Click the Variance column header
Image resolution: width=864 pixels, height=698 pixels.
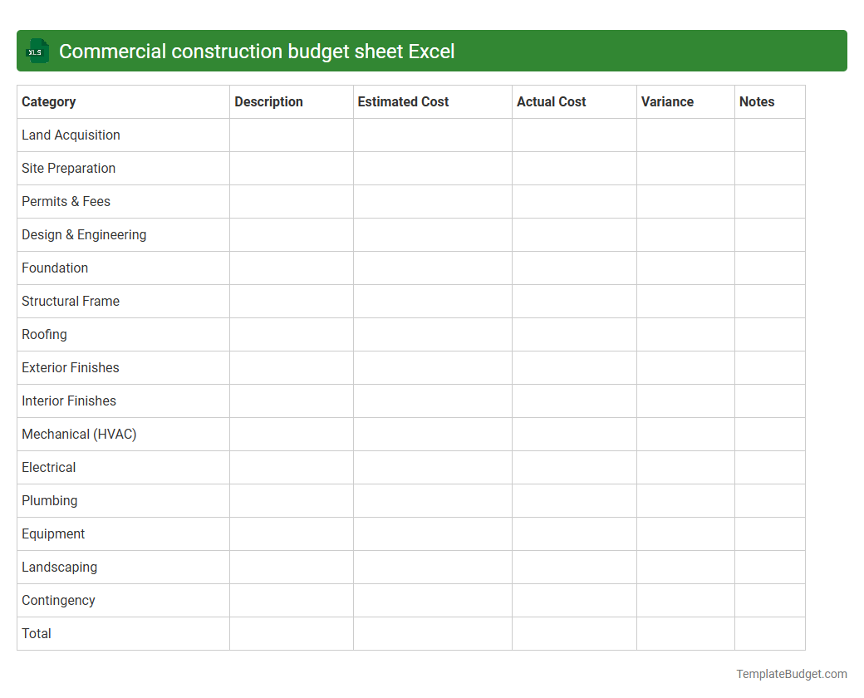(x=667, y=101)
